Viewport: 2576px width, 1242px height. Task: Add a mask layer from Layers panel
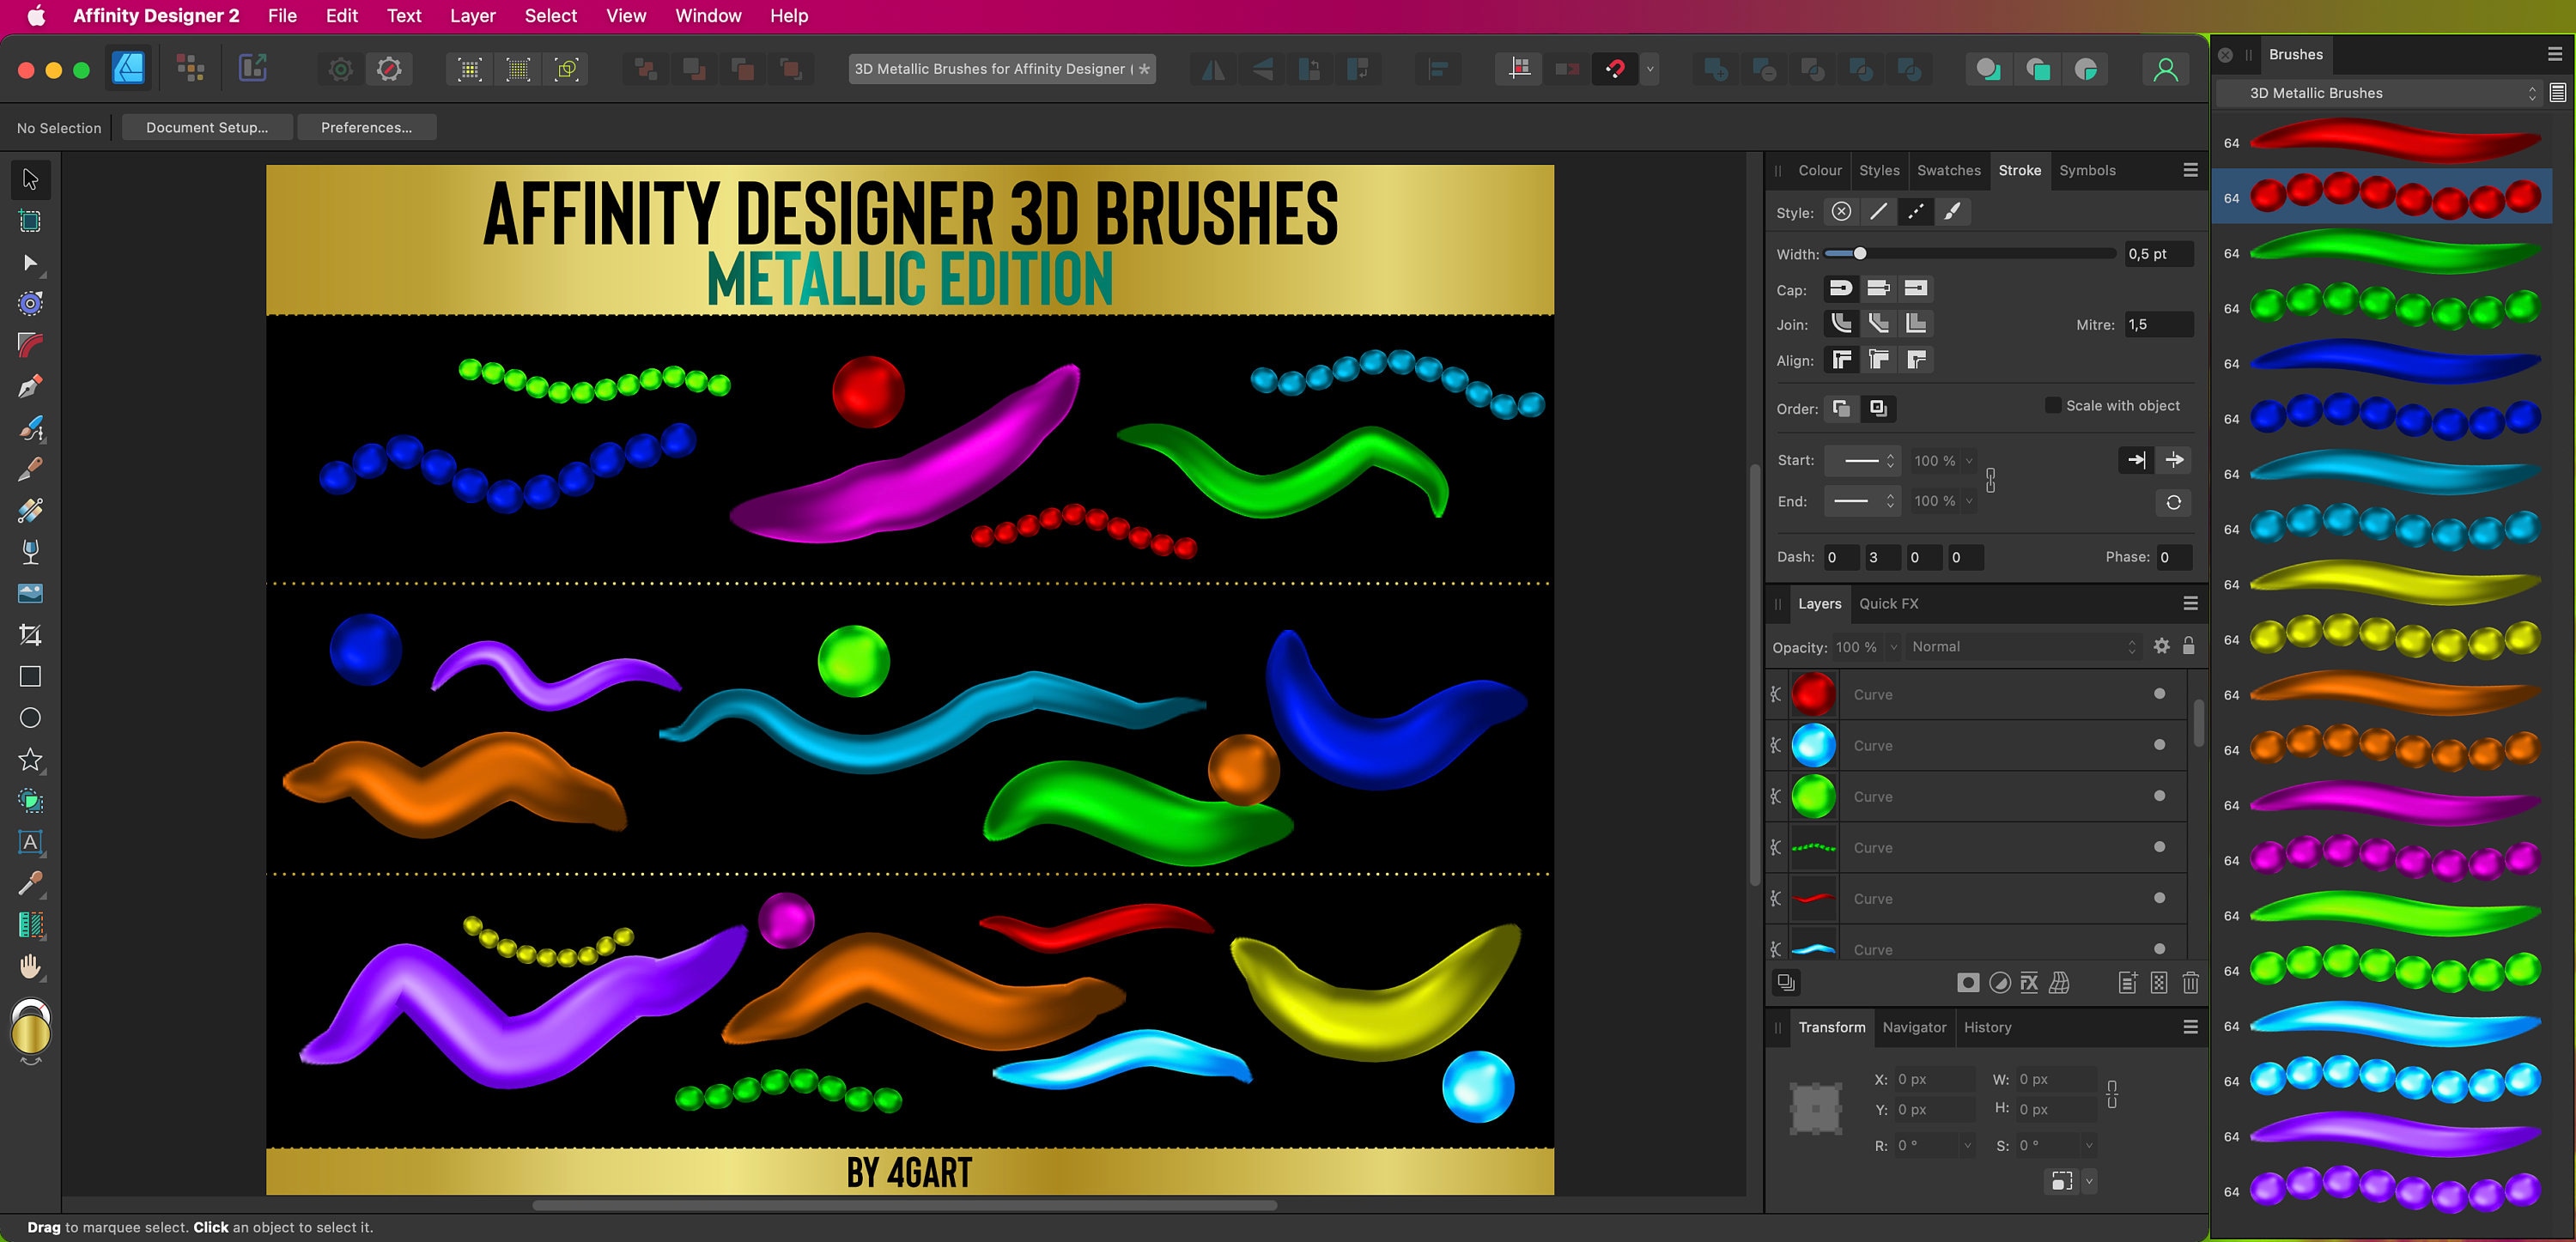1968,982
